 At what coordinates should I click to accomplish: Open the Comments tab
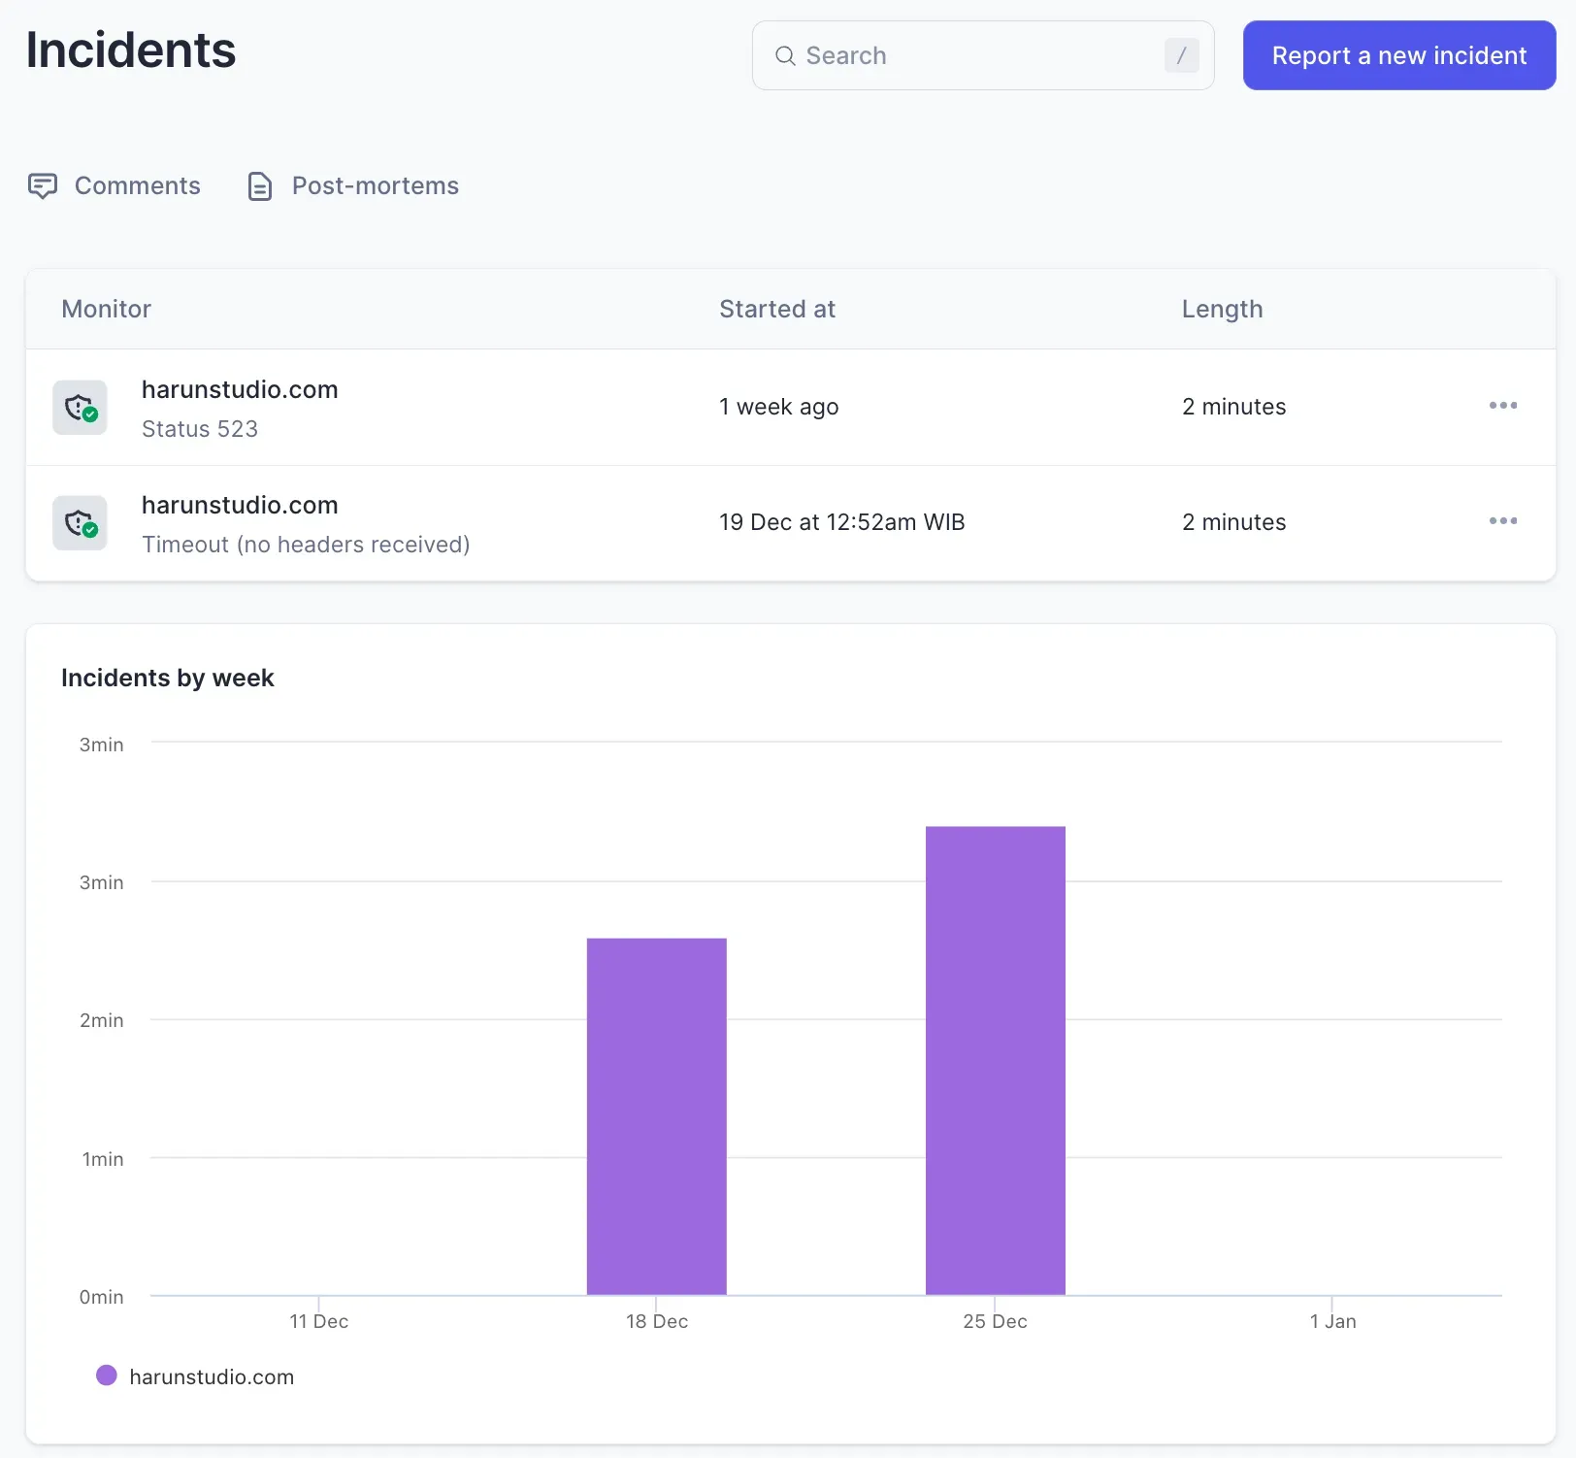tap(137, 185)
